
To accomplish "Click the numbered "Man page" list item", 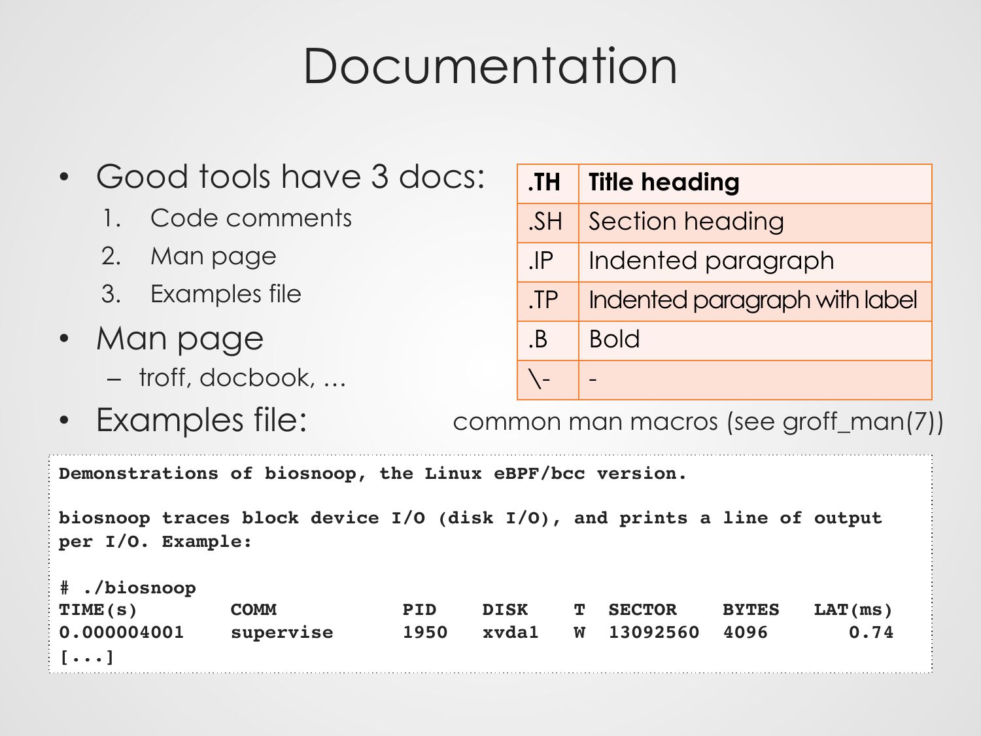I will point(213,256).
